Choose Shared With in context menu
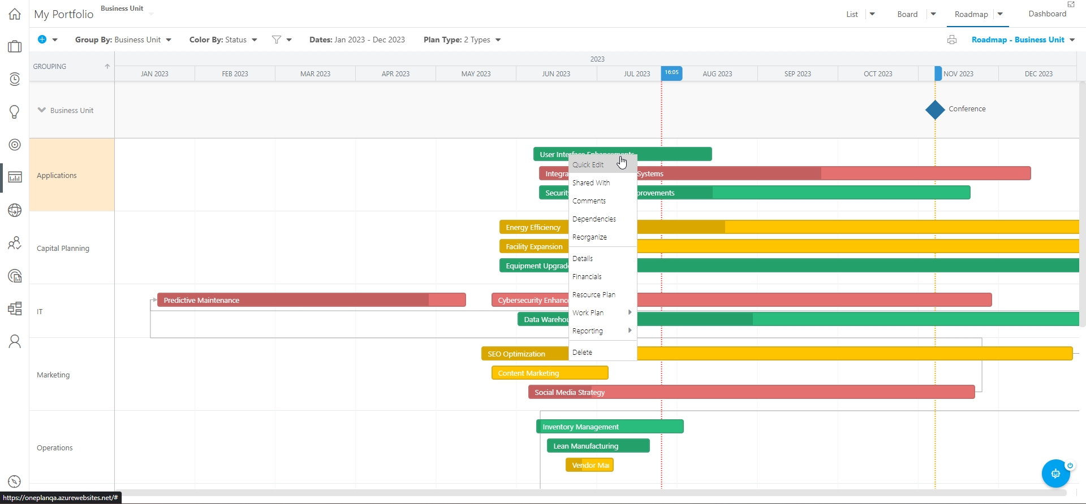This screenshot has width=1086, height=504. click(x=603, y=183)
